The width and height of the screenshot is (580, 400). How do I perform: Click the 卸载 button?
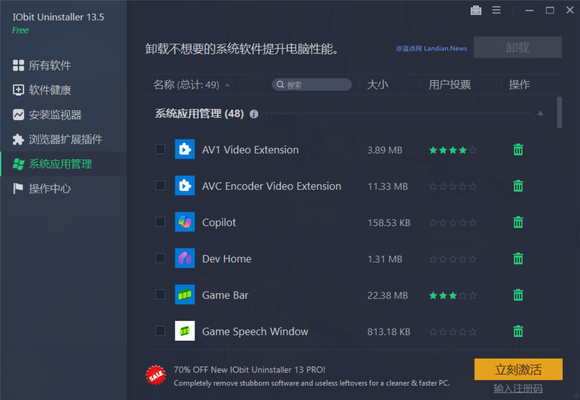pos(518,47)
